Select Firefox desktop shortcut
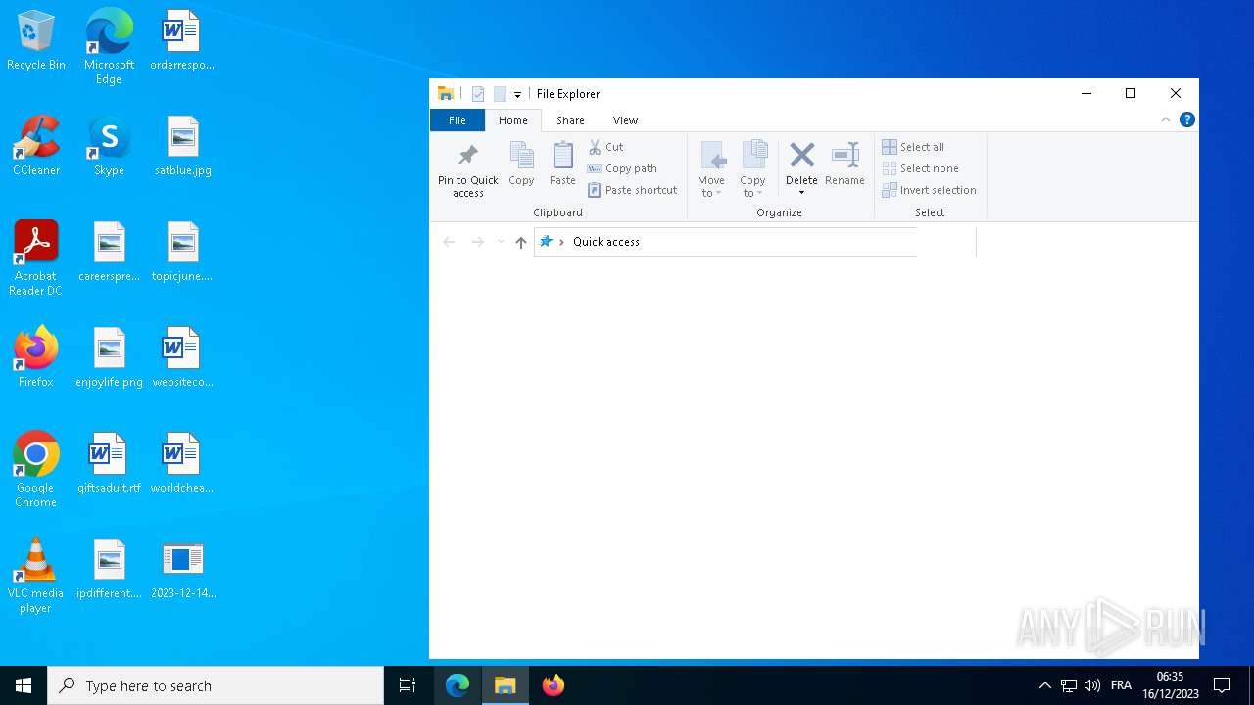The height and width of the screenshot is (705, 1254). coord(36,357)
